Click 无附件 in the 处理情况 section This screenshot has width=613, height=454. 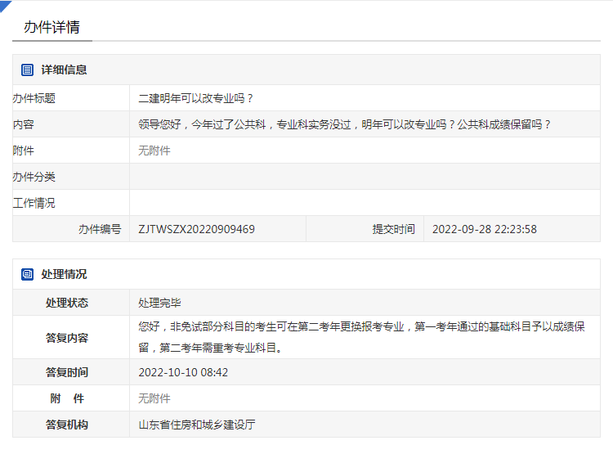[154, 398]
